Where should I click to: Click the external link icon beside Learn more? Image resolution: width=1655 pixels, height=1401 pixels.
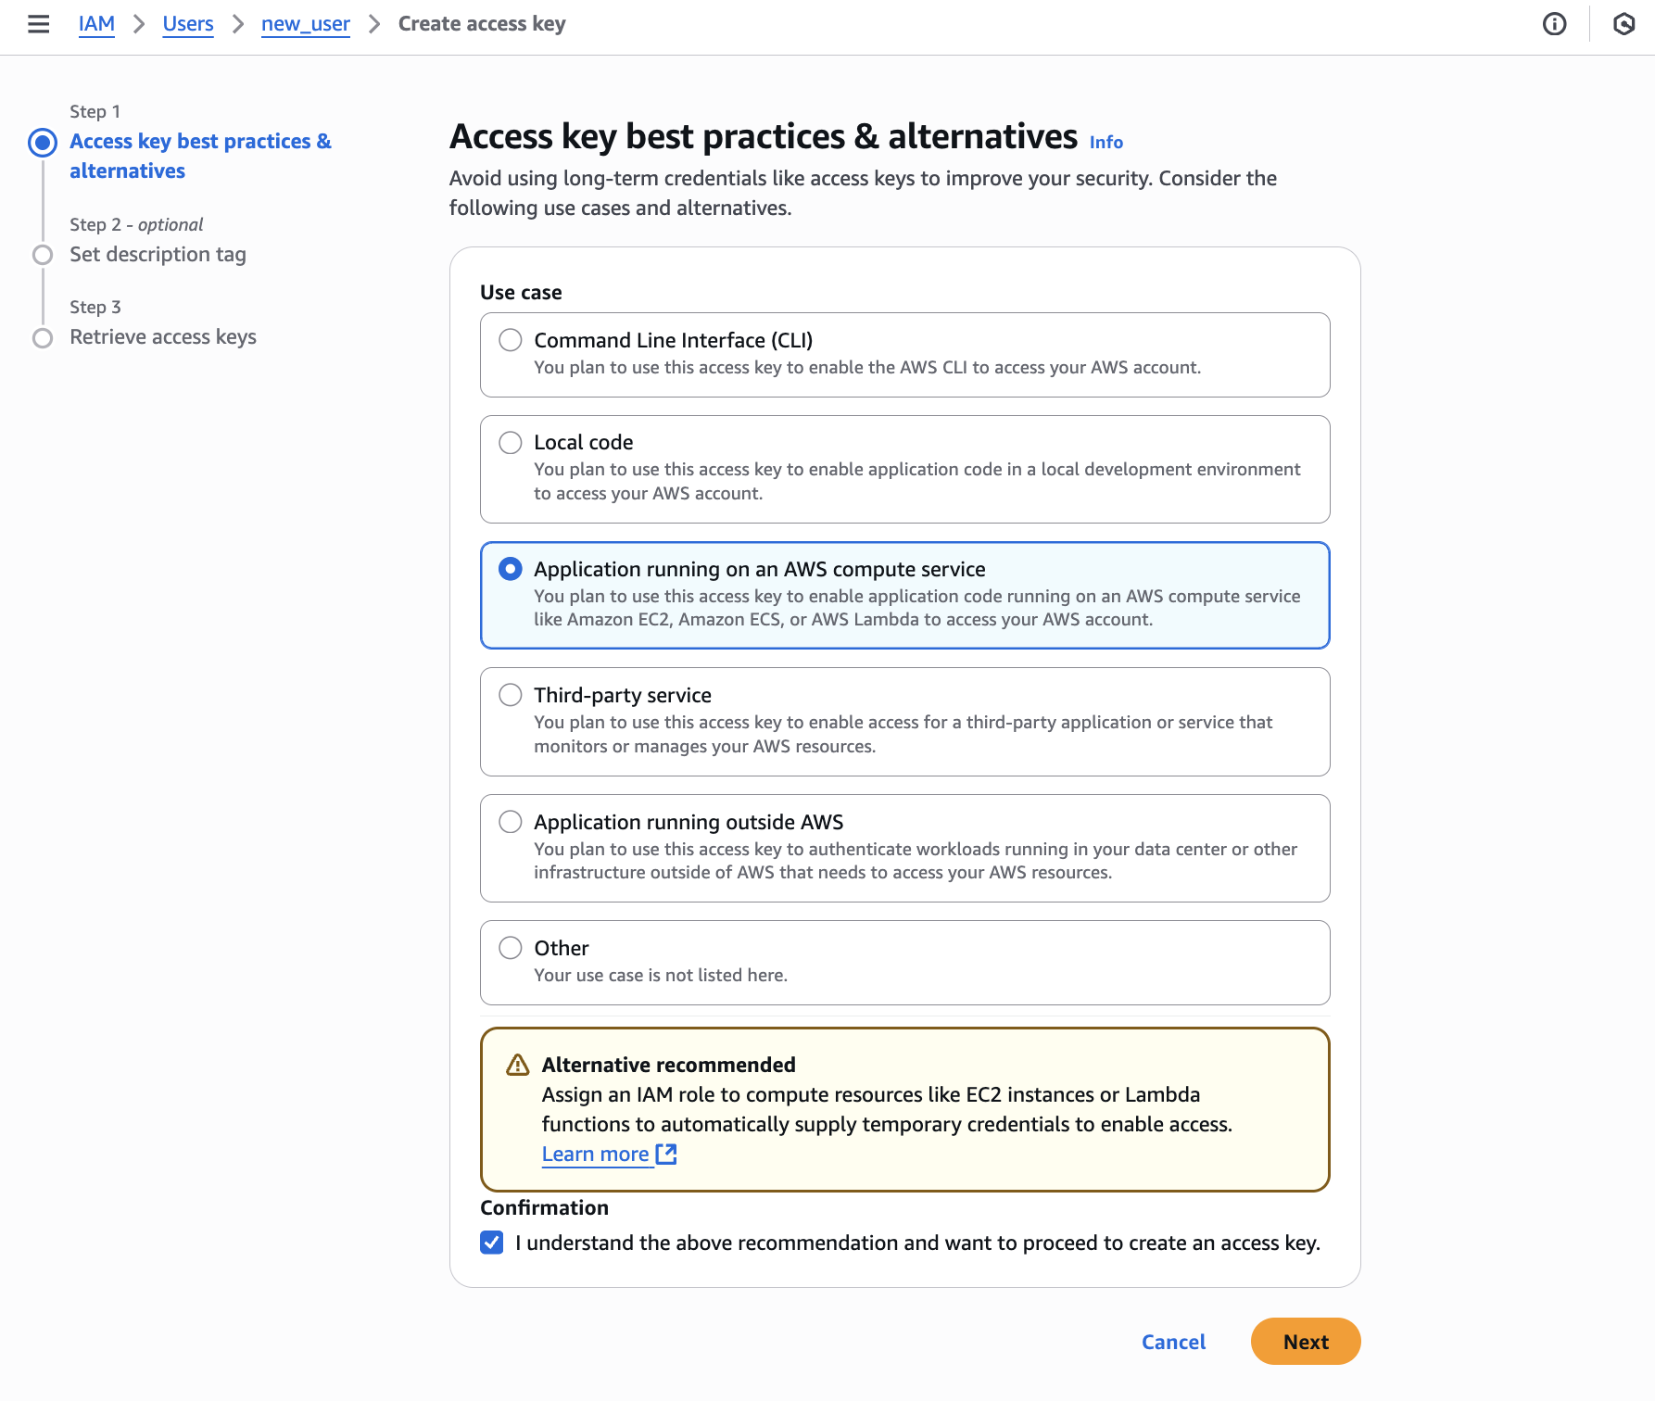click(x=666, y=1154)
